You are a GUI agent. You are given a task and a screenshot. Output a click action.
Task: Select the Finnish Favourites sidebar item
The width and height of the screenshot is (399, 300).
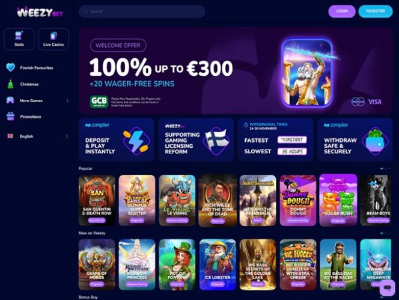tap(37, 68)
